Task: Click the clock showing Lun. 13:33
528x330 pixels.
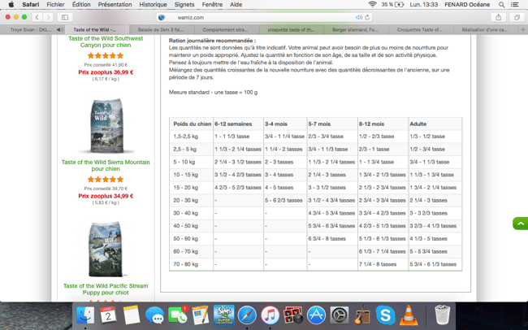Action: (x=423, y=4)
